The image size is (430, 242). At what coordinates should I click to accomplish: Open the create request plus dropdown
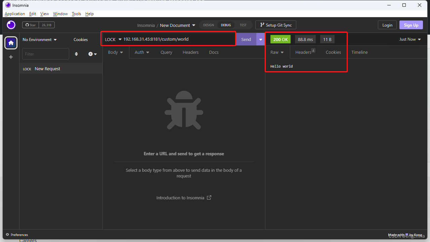click(x=92, y=54)
